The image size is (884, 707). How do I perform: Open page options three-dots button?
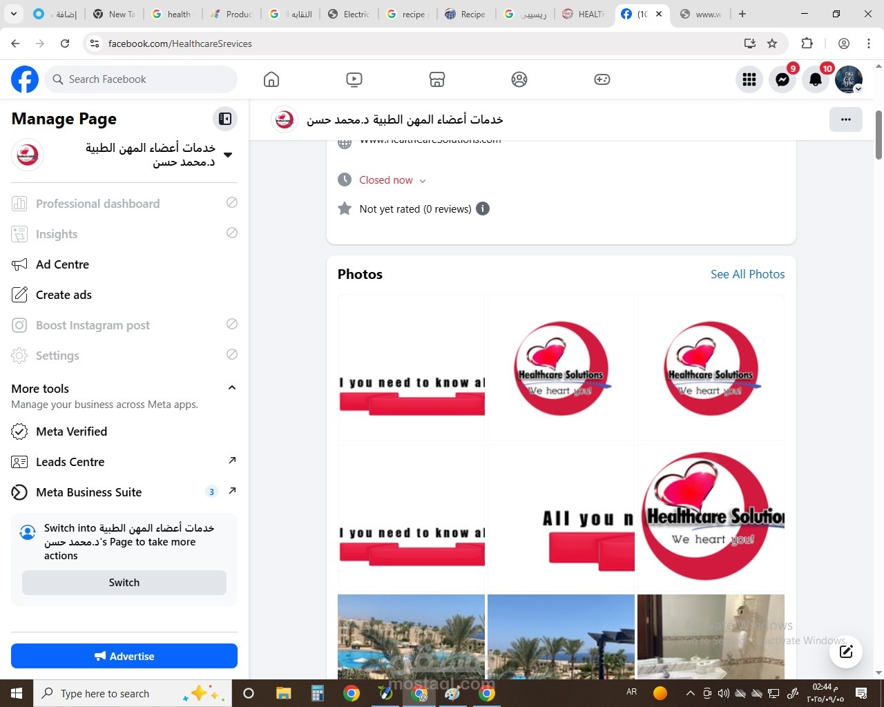tap(846, 119)
